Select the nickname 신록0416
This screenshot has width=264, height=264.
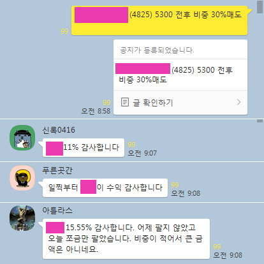pyautogui.click(x=59, y=130)
